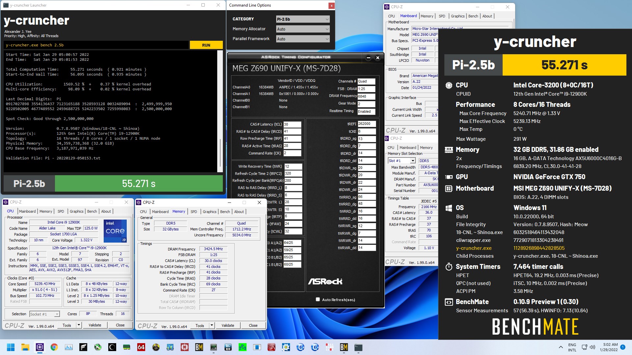This screenshot has width=632, height=355.
Task: Close the ASRock Timing Configurator window
Action: click(x=378, y=58)
